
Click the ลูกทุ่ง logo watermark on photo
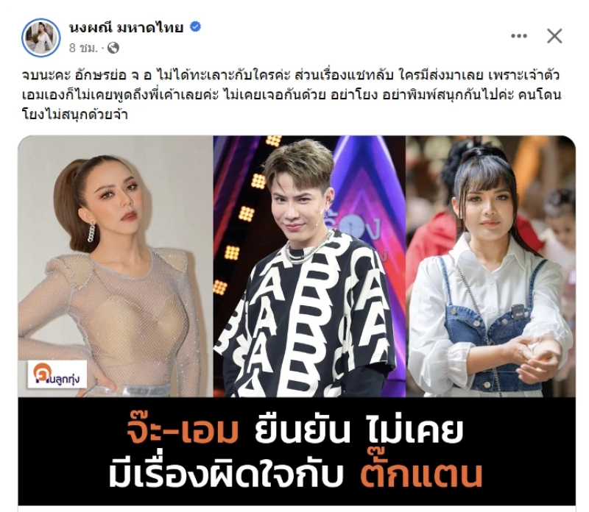[57, 374]
